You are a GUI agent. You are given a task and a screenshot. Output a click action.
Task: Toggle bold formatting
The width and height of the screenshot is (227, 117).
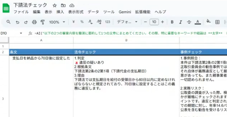click(172, 22)
